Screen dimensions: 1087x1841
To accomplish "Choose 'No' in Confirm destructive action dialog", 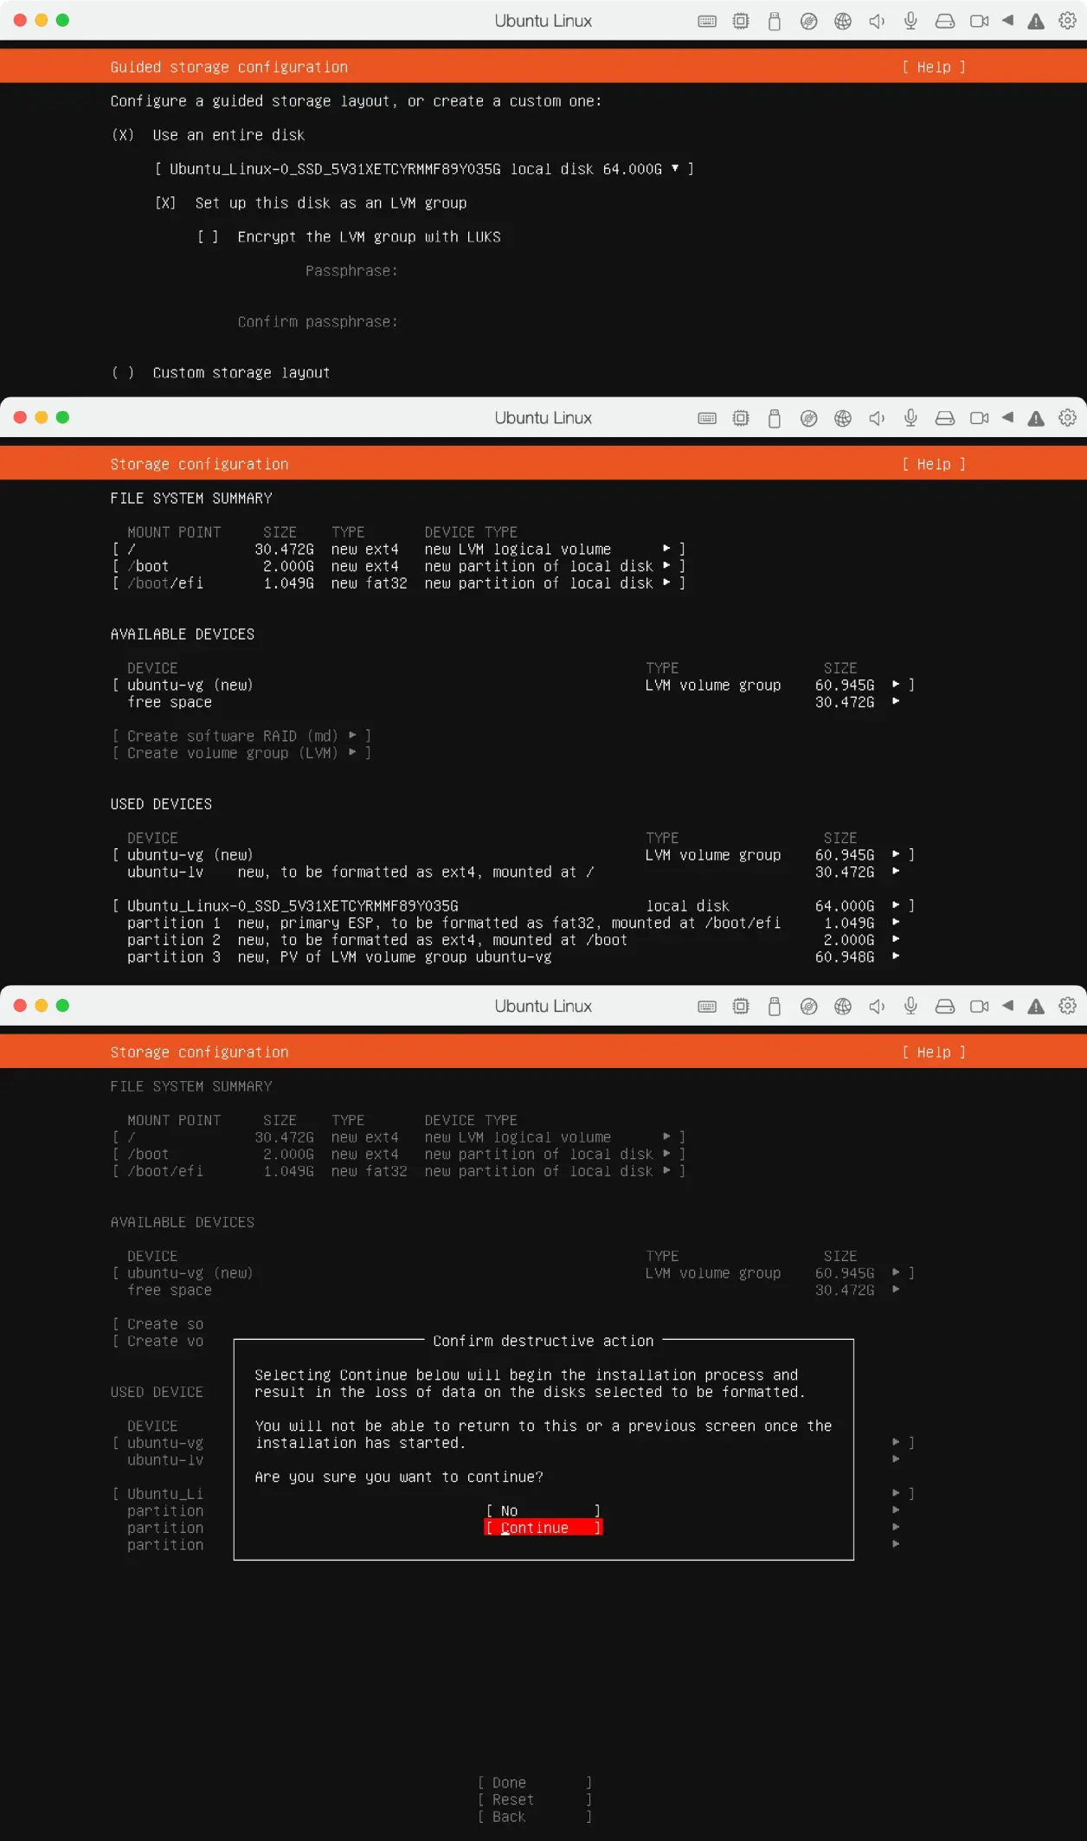I will [x=543, y=1510].
